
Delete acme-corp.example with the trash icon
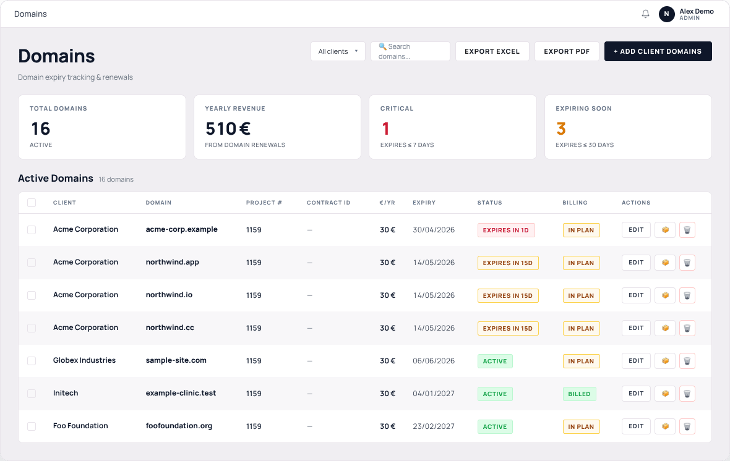click(x=687, y=230)
